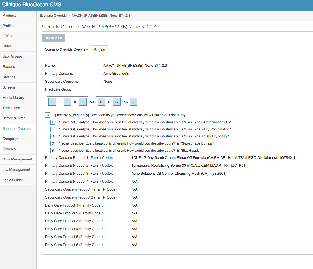Select the Acne Solutions Cleansing Mask text
Viewport: 313px width, 269px height.
179,174
